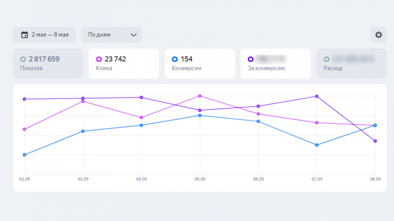Click the pink data point at 03.05
Image resolution: width=394 pixels, height=221 pixels.
83,101
